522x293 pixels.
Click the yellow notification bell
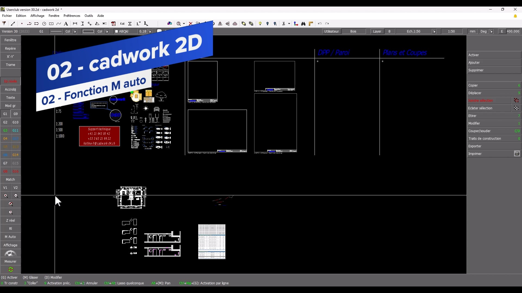[x=515, y=16]
